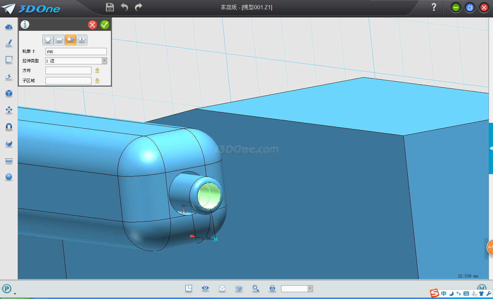The height and width of the screenshot is (299, 493).
Task: Open the 拉伸类型 dropdown
Action: [x=104, y=61]
